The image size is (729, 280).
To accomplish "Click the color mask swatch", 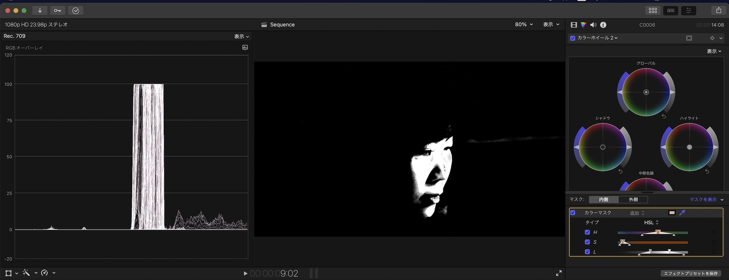I will point(672,213).
